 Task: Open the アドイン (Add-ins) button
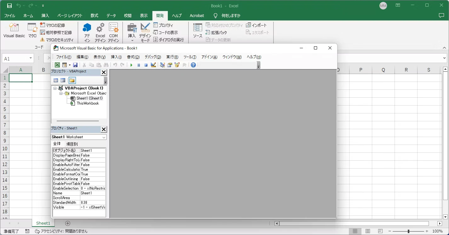(x=87, y=32)
